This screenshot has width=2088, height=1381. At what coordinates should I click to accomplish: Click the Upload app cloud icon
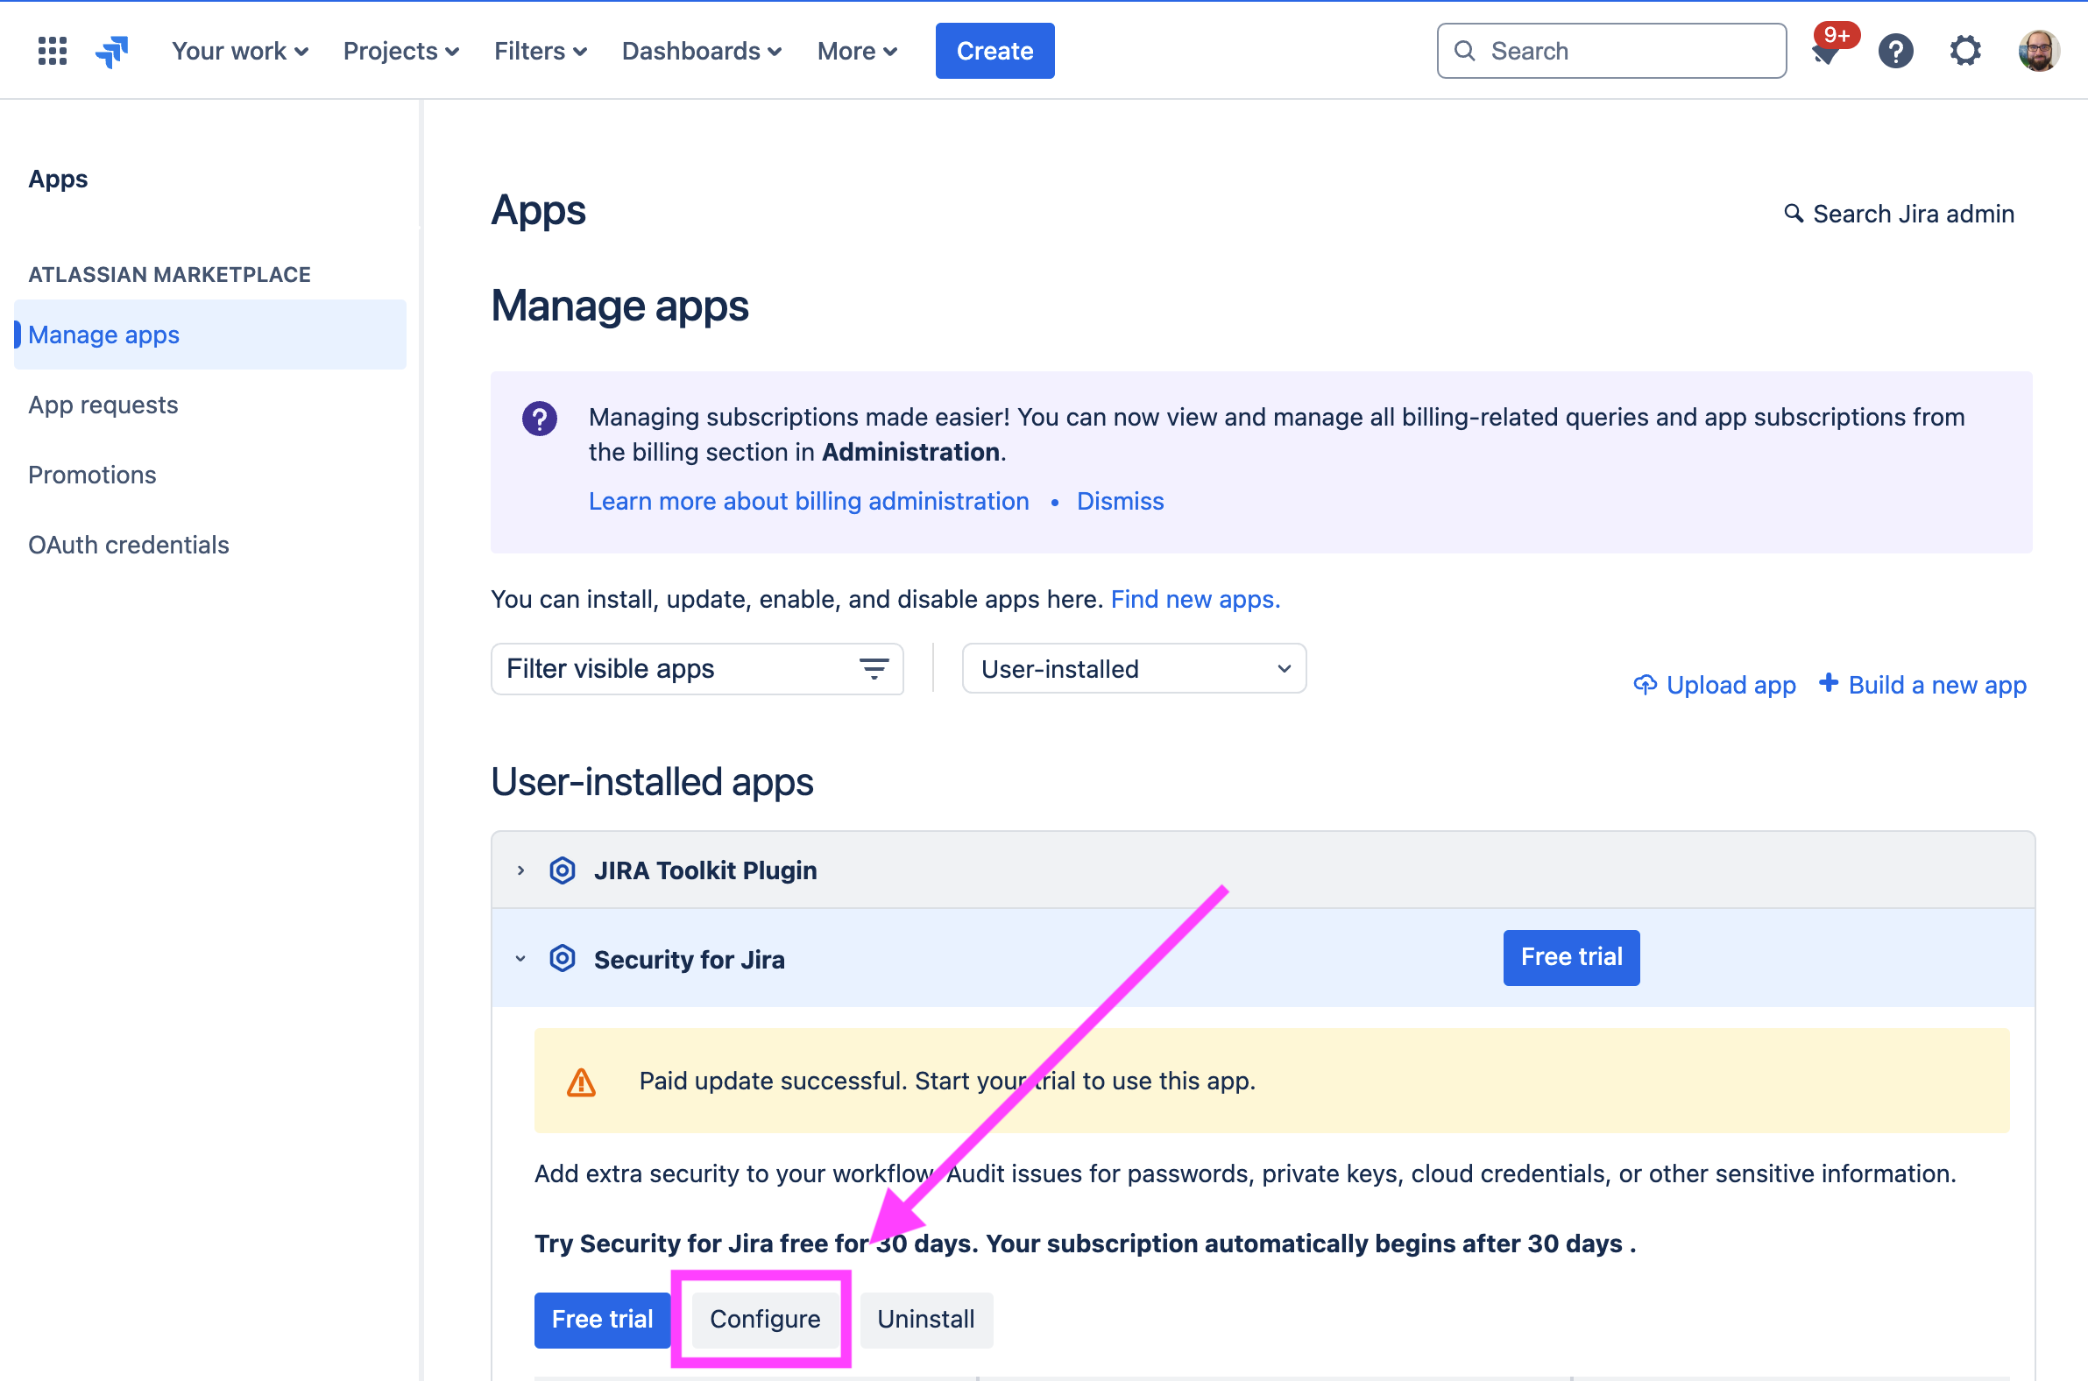1644,684
